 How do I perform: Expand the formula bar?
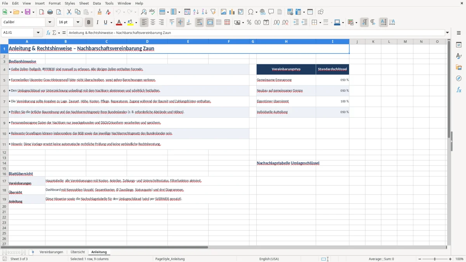[447, 33]
